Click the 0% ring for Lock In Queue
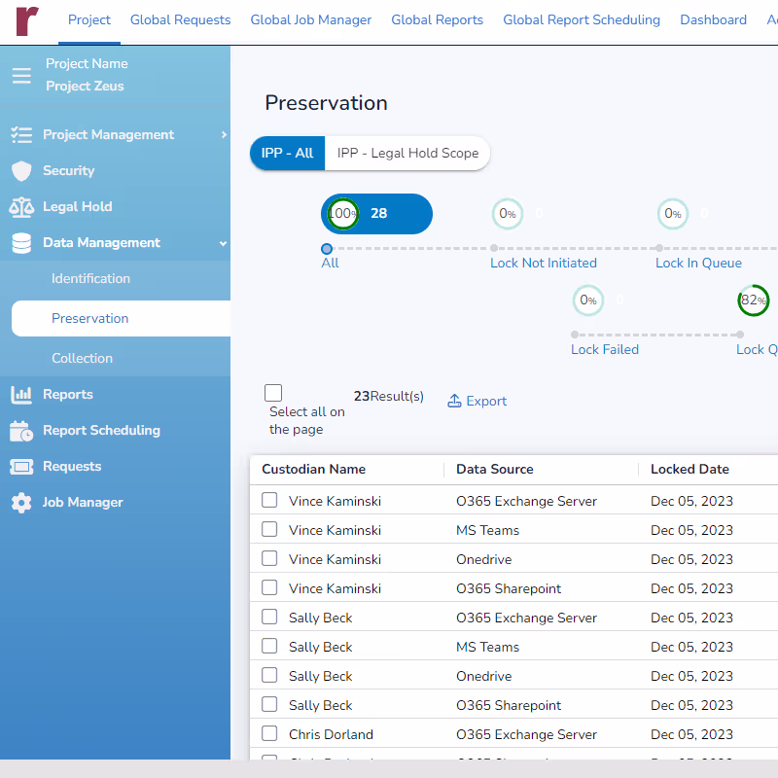The image size is (778, 778). tap(672, 214)
